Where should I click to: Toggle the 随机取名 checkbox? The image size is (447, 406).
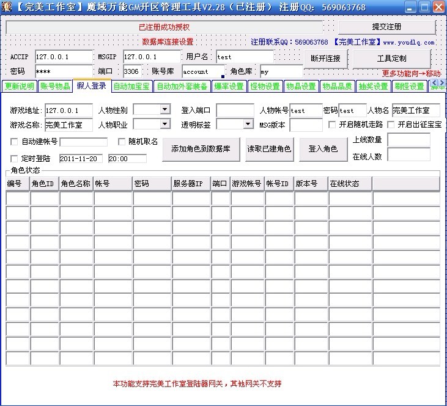[122, 142]
